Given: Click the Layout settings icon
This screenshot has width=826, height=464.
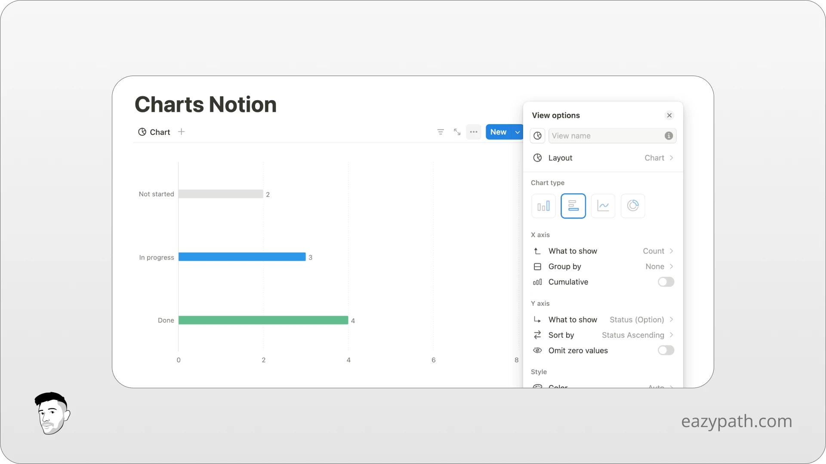Looking at the screenshot, I should pos(537,158).
